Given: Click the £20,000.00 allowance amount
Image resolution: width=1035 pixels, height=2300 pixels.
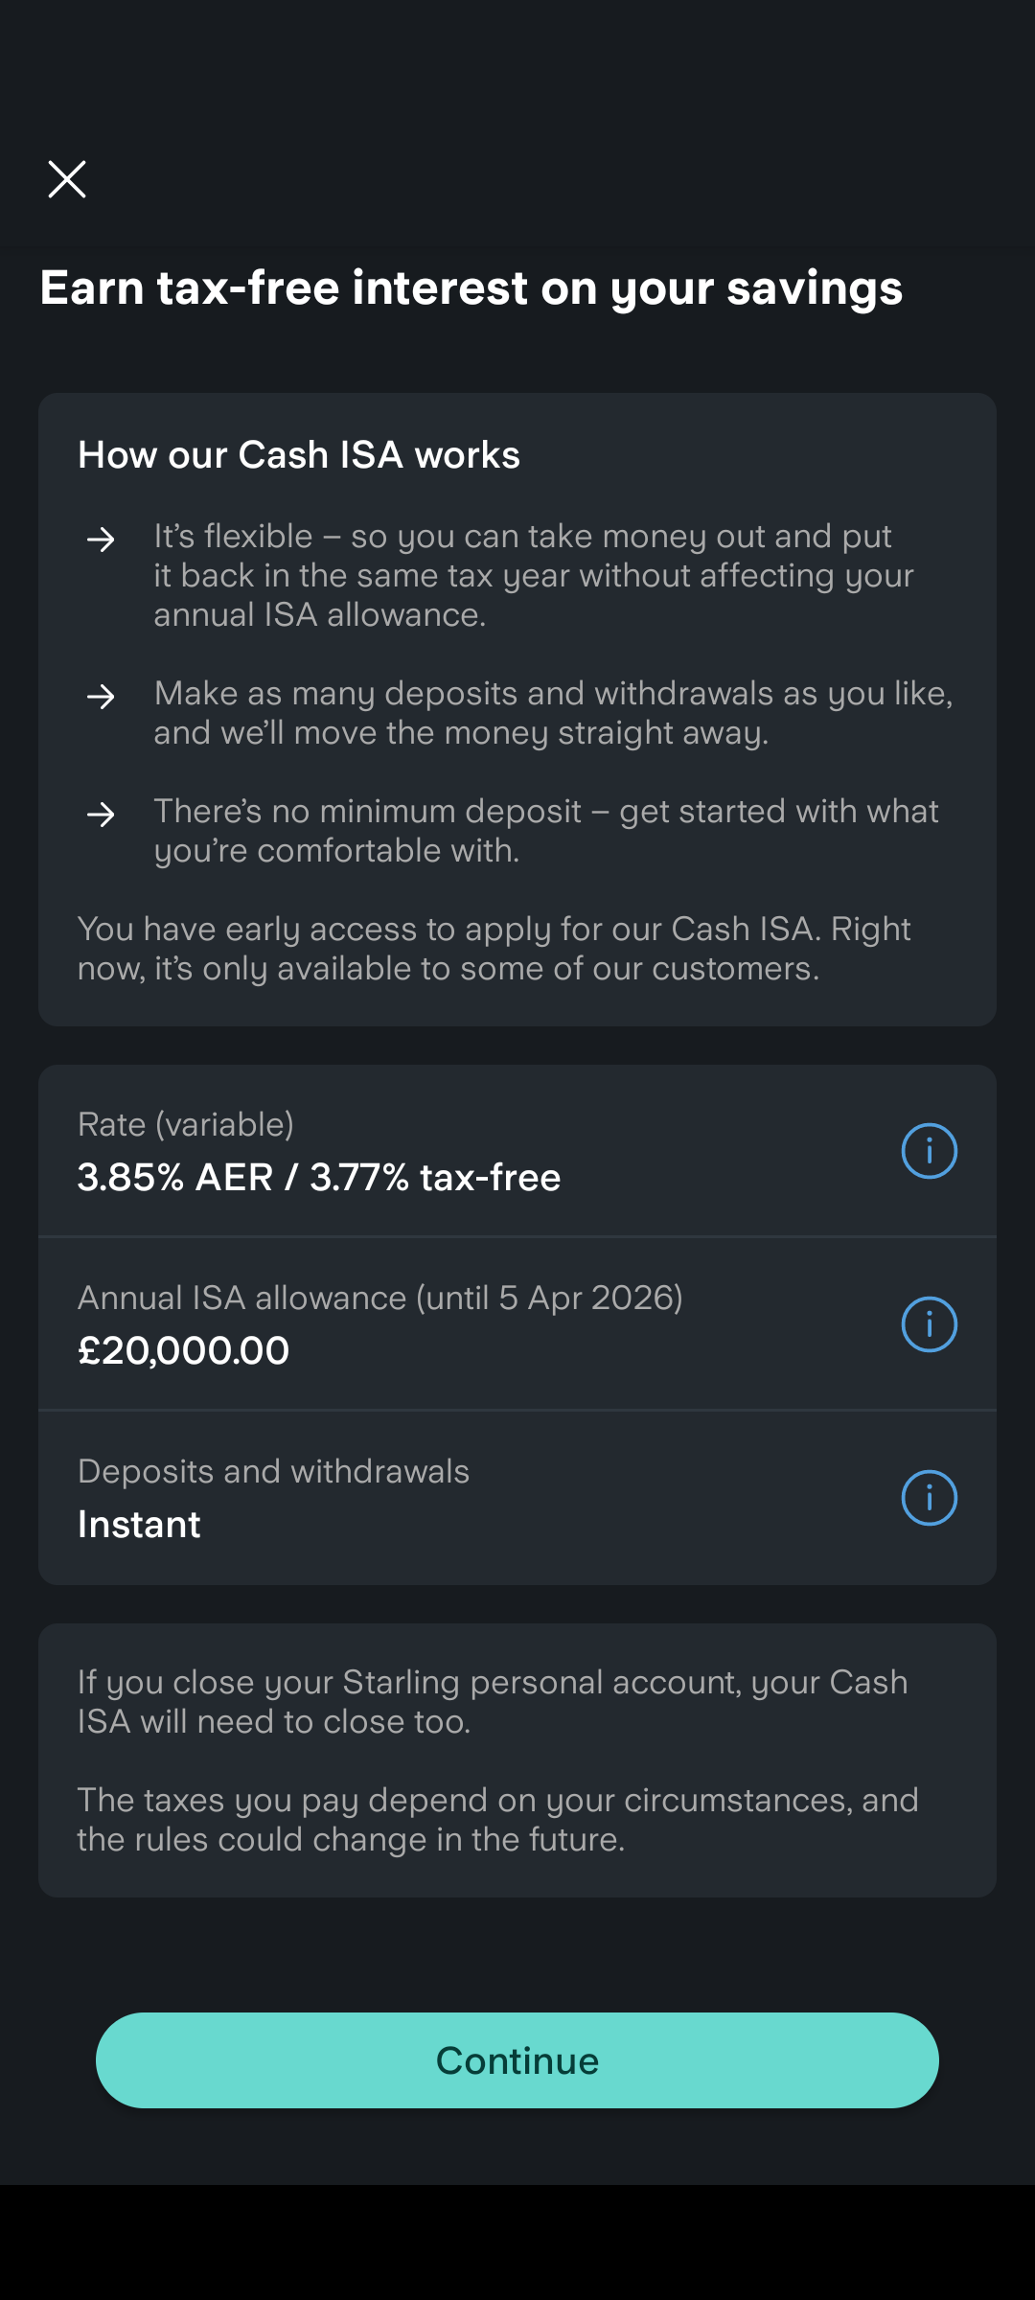Looking at the screenshot, I should (183, 1350).
